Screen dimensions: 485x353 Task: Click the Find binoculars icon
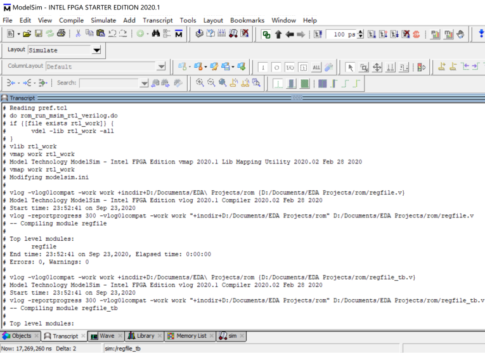click(x=155, y=34)
